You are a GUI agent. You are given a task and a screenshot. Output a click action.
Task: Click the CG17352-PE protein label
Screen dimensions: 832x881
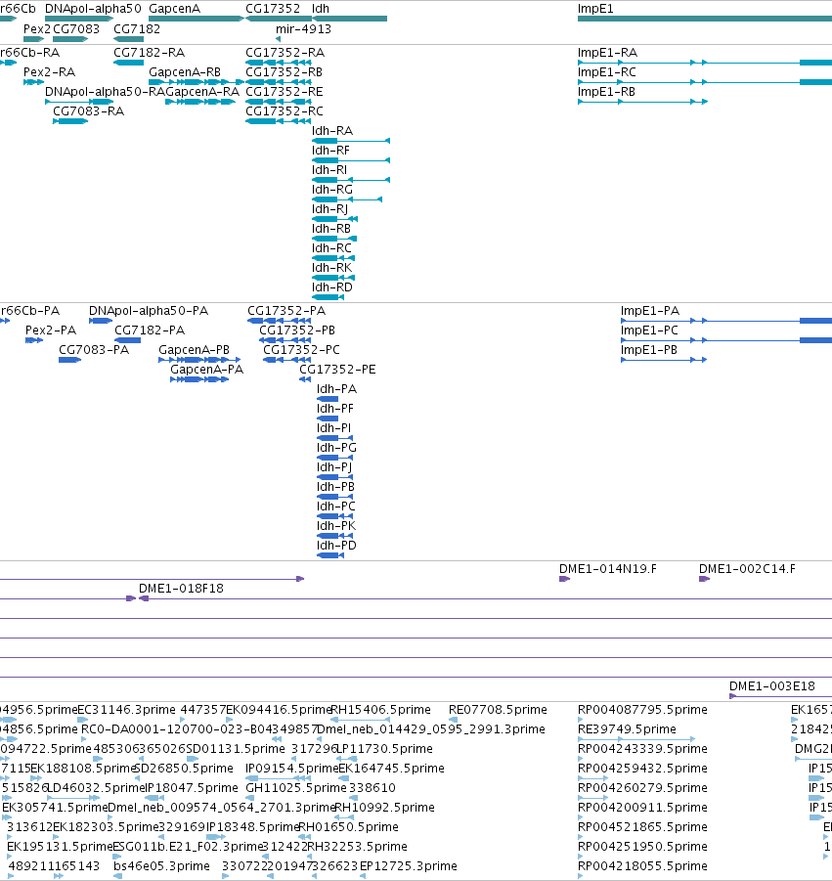pyautogui.click(x=337, y=370)
